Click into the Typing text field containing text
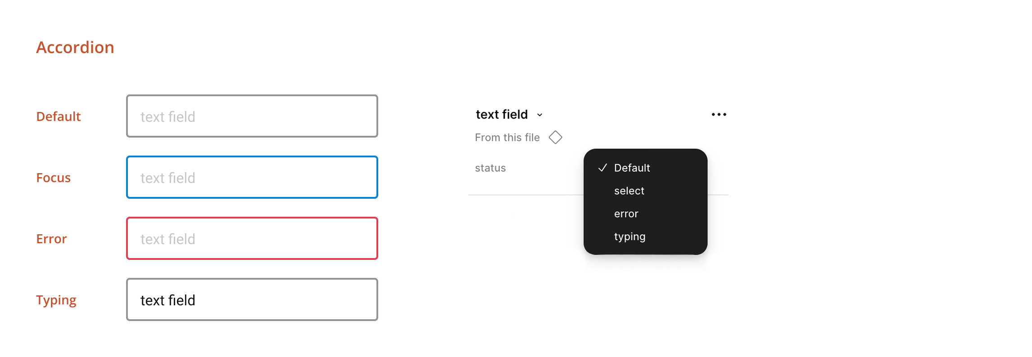This screenshot has width=1032, height=357. click(x=252, y=299)
